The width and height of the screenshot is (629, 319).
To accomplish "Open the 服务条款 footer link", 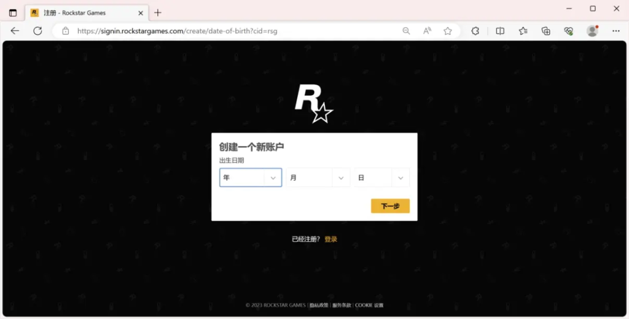I will tap(342, 306).
